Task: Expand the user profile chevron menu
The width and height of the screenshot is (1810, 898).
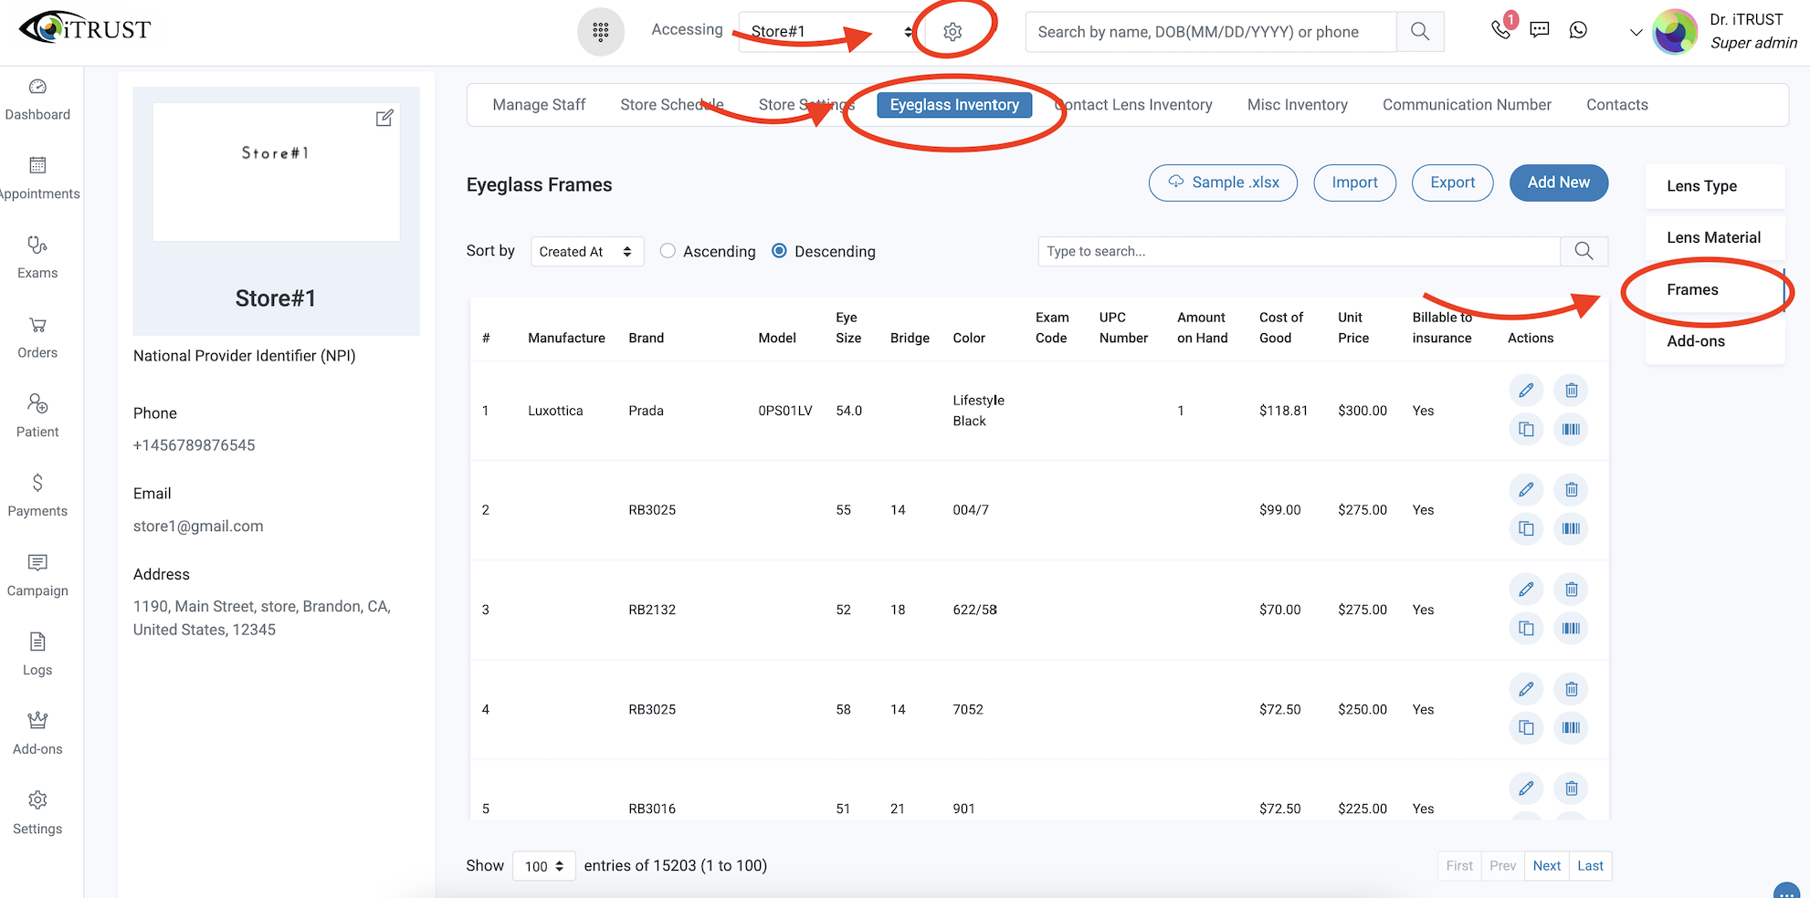Action: [x=1636, y=32]
